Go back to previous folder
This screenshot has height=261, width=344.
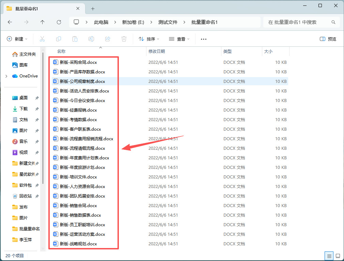[x=10, y=22]
